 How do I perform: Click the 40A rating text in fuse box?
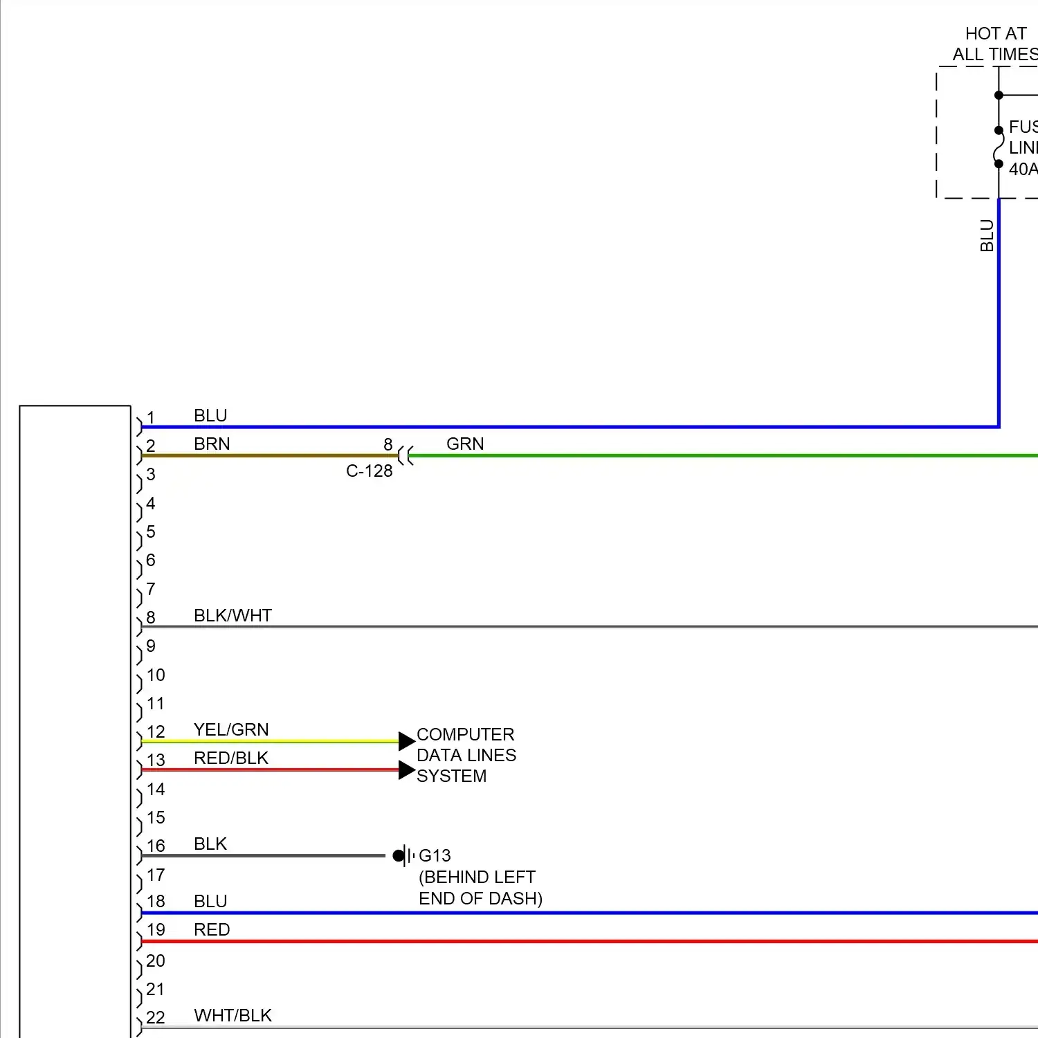[1023, 169]
